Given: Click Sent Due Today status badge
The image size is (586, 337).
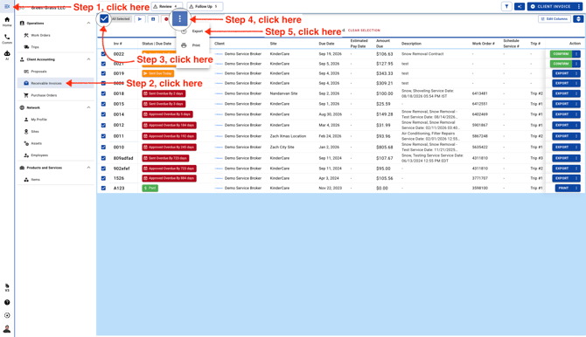Looking at the screenshot, I should pos(157,73).
